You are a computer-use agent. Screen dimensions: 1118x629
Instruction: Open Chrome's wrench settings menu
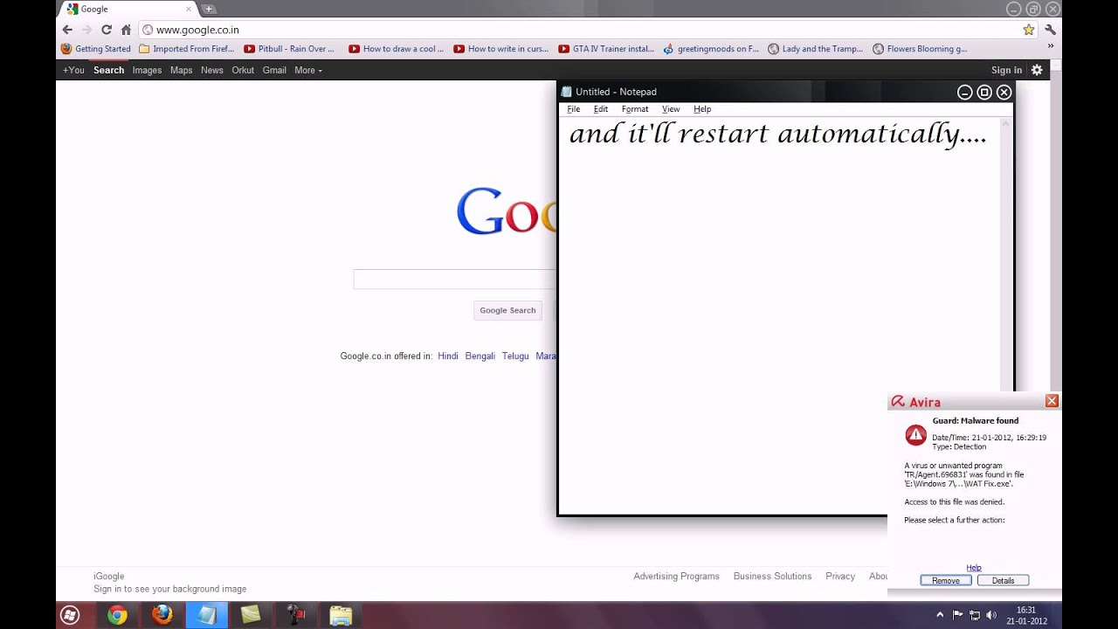[1050, 30]
